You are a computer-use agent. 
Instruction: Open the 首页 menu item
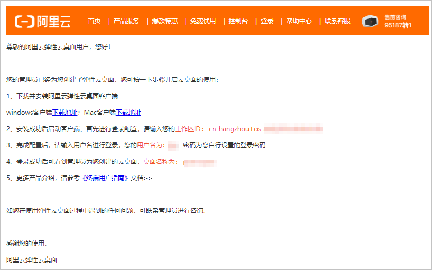pyautogui.click(x=94, y=21)
